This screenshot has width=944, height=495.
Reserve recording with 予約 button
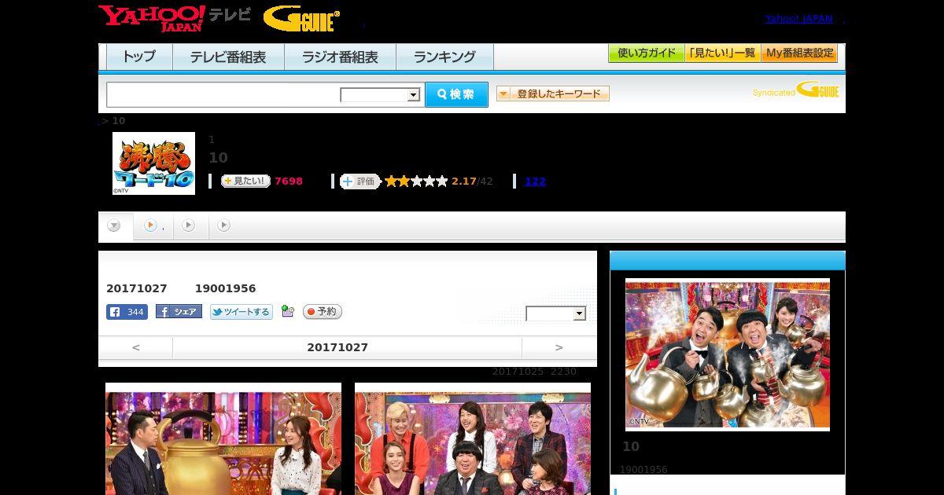(x=323, y=312)
